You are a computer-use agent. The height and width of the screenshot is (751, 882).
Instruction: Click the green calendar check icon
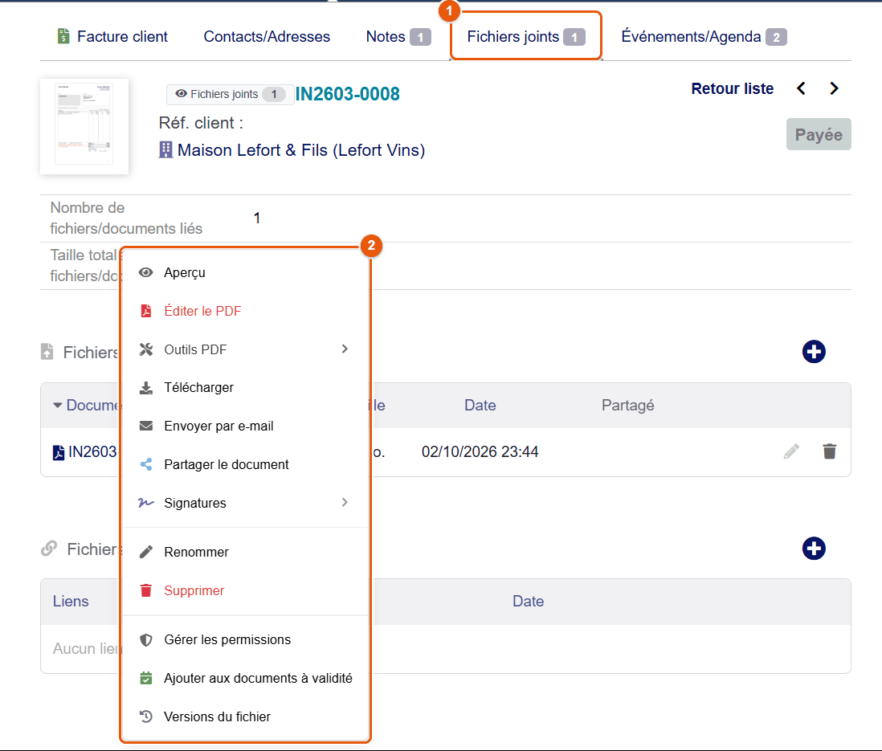(145, 679)
